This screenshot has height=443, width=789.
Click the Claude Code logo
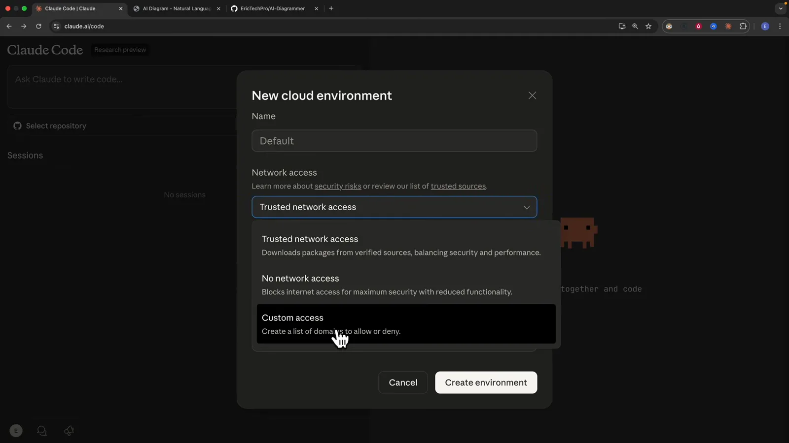[45, 50]
